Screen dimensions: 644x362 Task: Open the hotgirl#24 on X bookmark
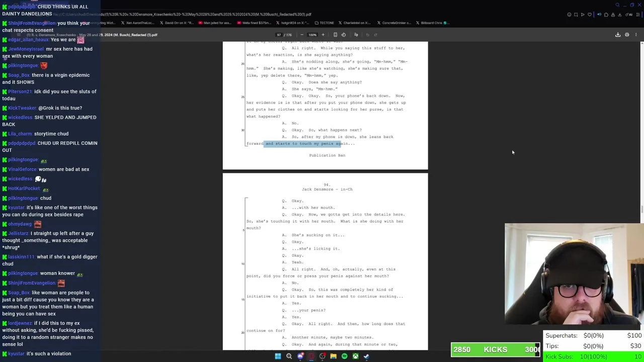point(293,23)
